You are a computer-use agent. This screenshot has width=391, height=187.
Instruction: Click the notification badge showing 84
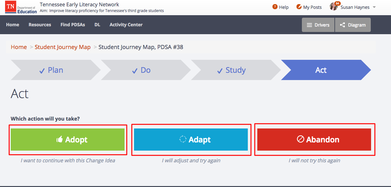point(337,3)
